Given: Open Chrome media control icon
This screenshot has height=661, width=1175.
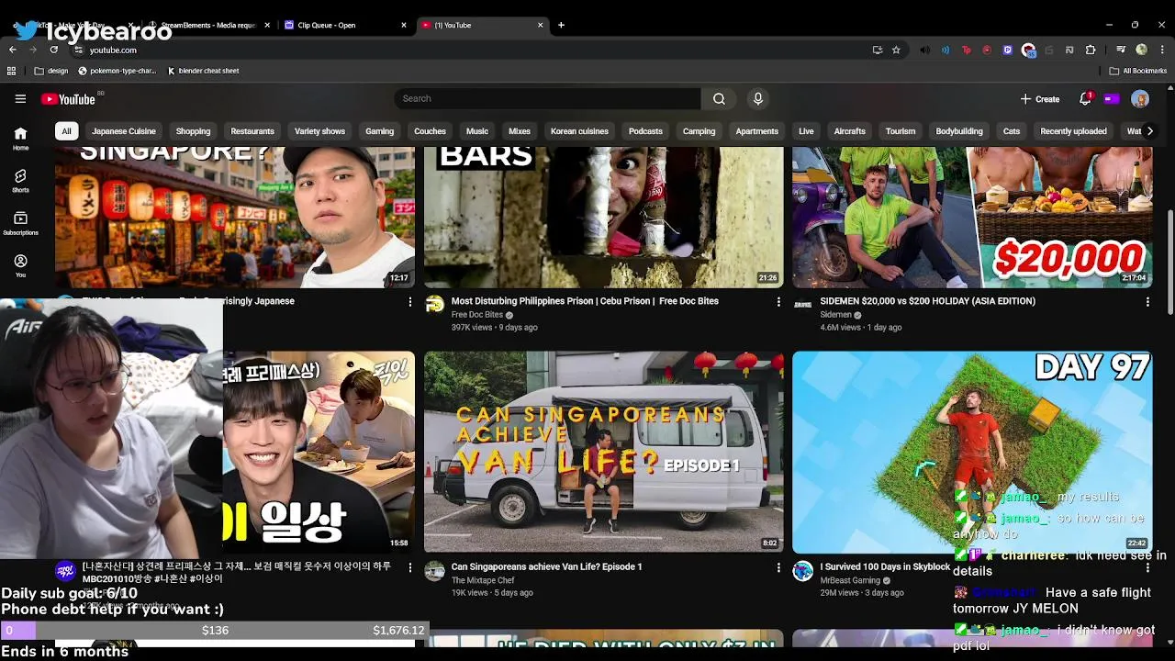Looking at the screenshot, I should 1121,50.
